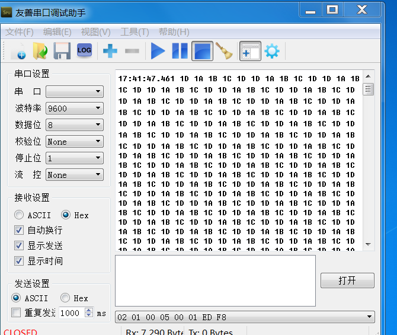The image size is (397, 335).
Task: Click the new file icon in toolbar
Action: tap(18, 52)
